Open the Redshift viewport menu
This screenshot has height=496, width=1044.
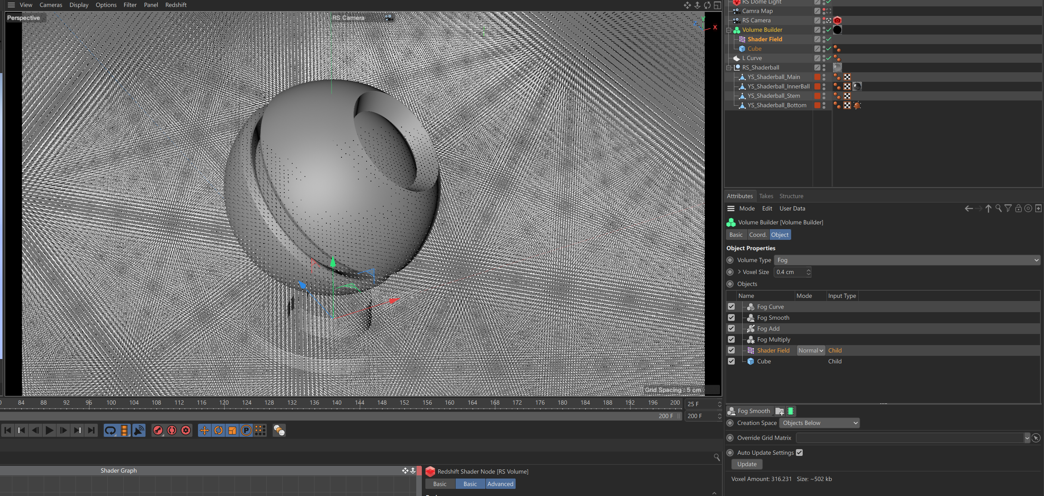(x=175, y=5)
